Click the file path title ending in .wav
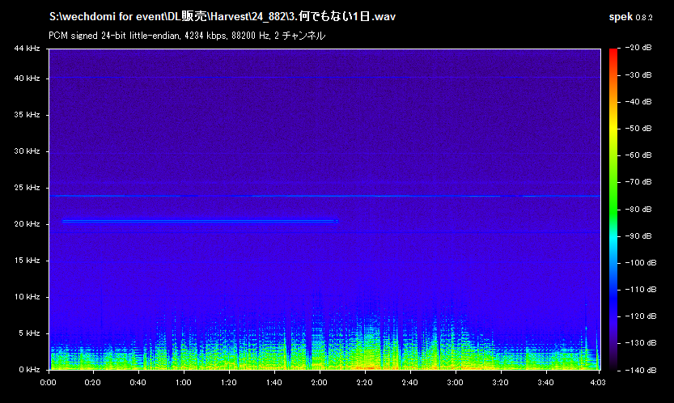Image resolution: width=674 pixels, height=403 pixels. coord(223,17)
